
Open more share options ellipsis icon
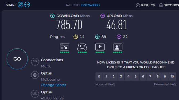(x=27, y=5)
